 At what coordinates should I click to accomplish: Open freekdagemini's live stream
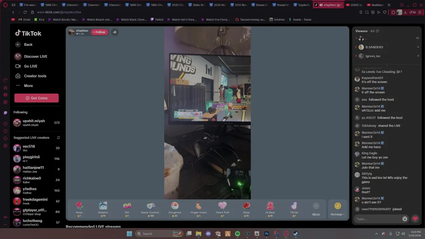(x=37, y=201)
